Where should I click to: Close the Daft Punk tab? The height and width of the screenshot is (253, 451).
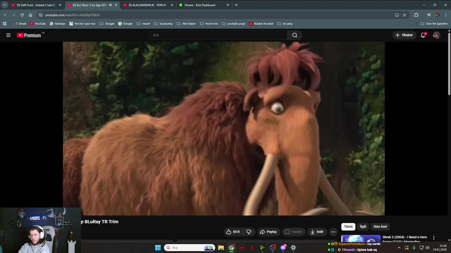pos(60,5)
